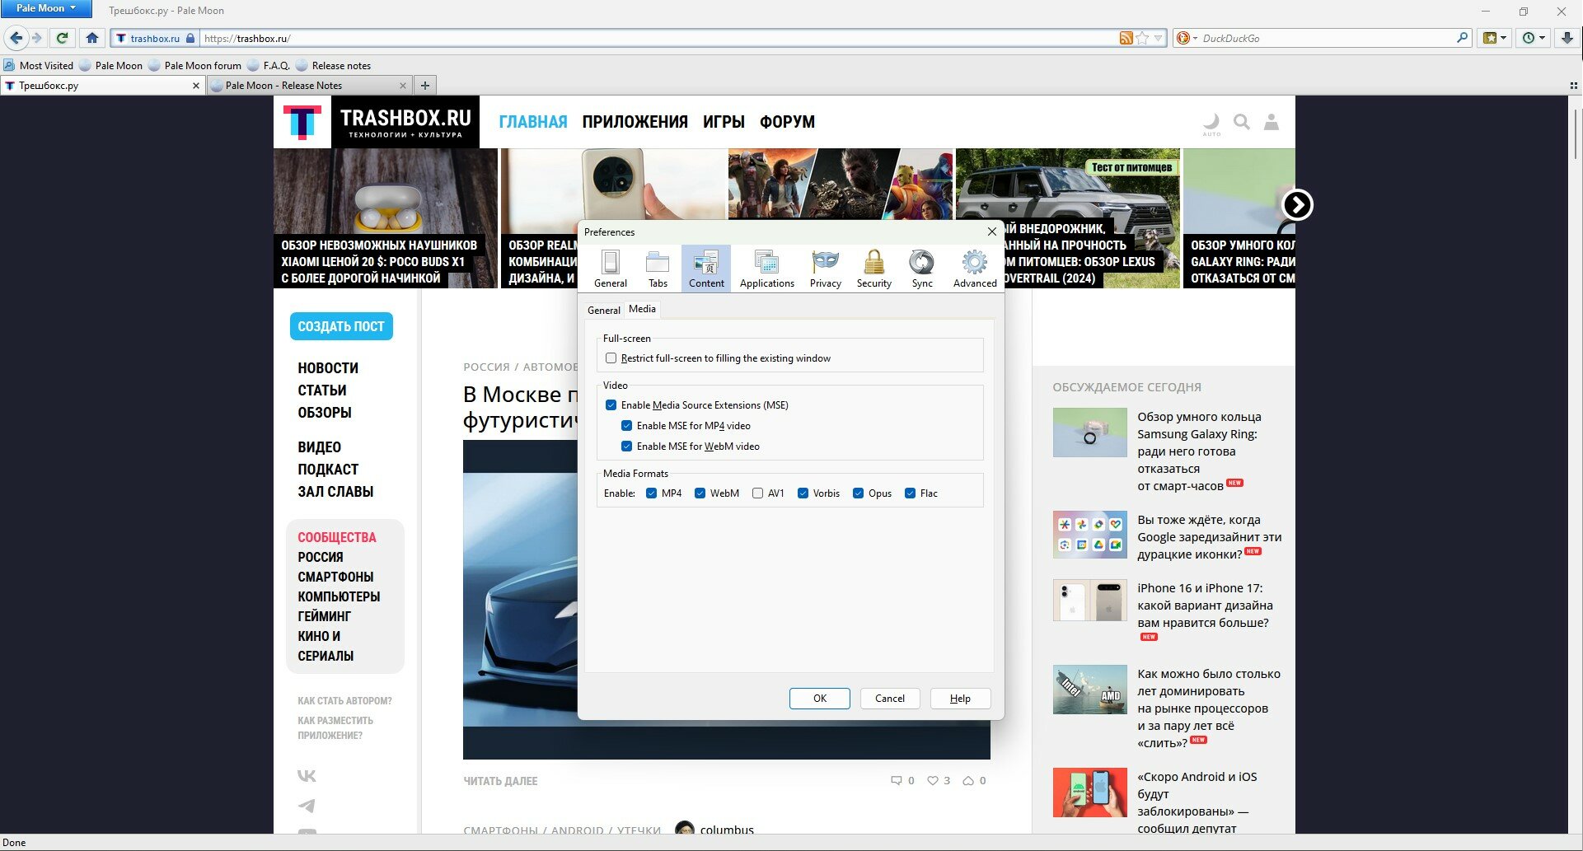The image size is (1583, 851).
Task: Click the Home toolbar icon
Action: pos(92,38)
